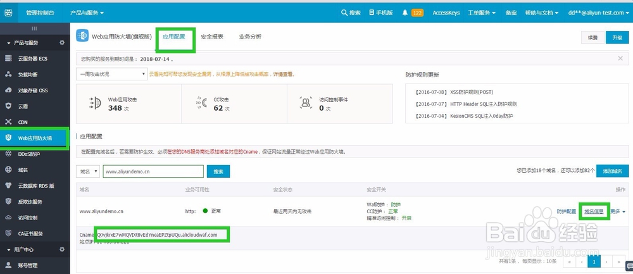Open the 域名 search type dropdown
This screenshot has height=274, width=633.
point(87,171)
